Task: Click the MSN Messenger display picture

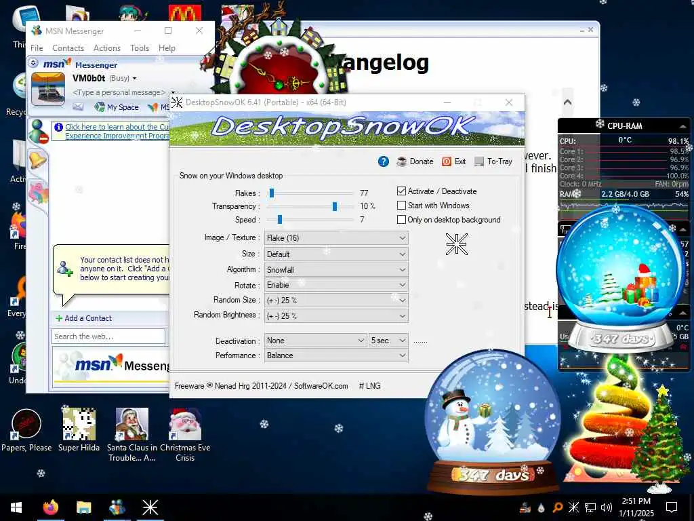Action: pyautogui.click(x=48, y=89)
